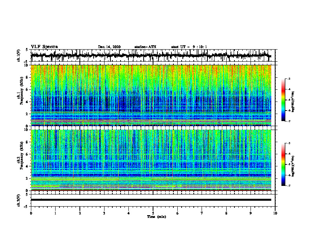310x239 pixels.
Task: Click the ch.1 spectrogram panel
Action: click(151, 95)
